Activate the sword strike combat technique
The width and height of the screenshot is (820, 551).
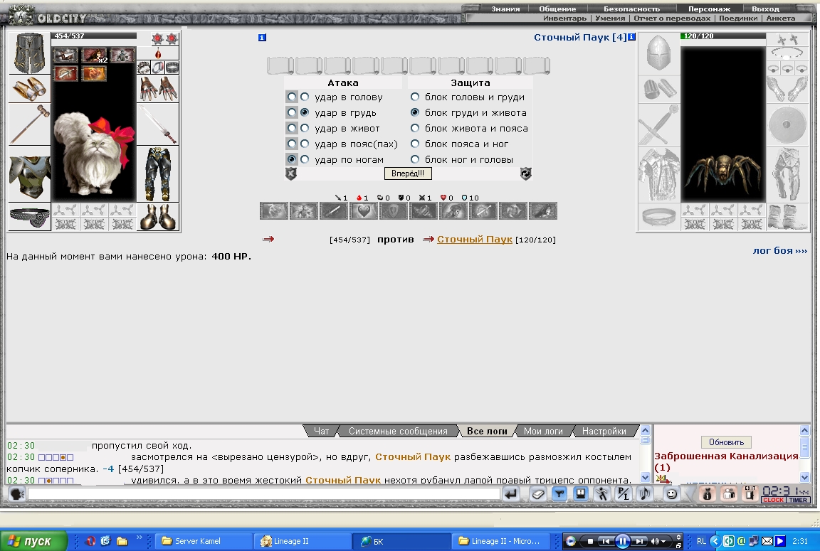click(334, 211)
